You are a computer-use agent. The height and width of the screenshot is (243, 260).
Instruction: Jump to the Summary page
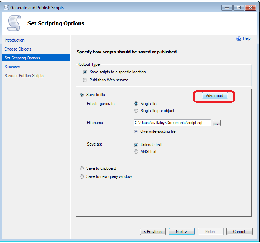[12, 67]
